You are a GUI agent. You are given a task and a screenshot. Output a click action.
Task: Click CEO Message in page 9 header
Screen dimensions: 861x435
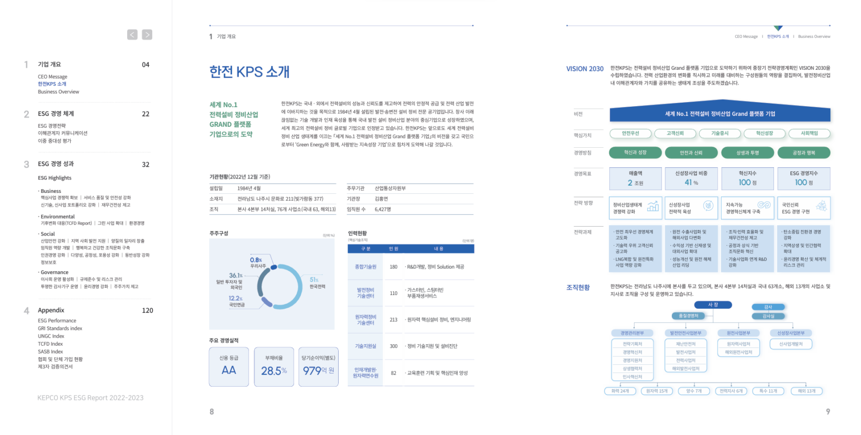746,36
